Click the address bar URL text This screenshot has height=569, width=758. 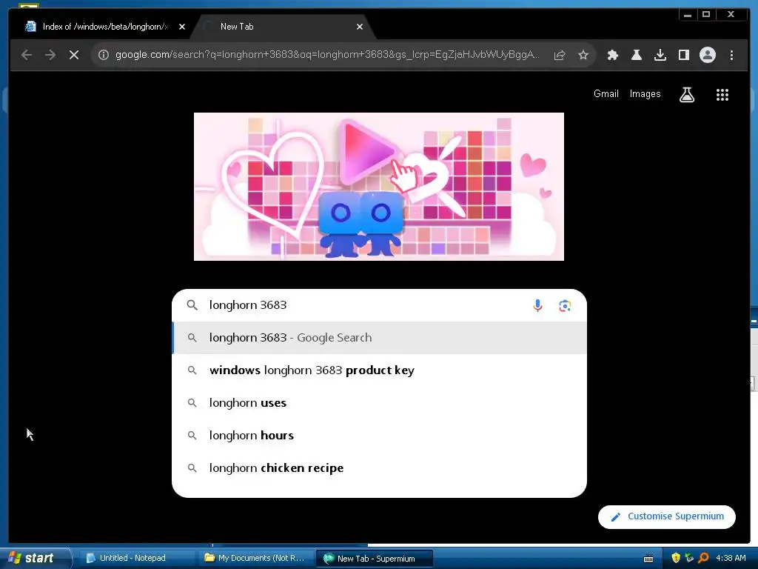pos(327,55)
